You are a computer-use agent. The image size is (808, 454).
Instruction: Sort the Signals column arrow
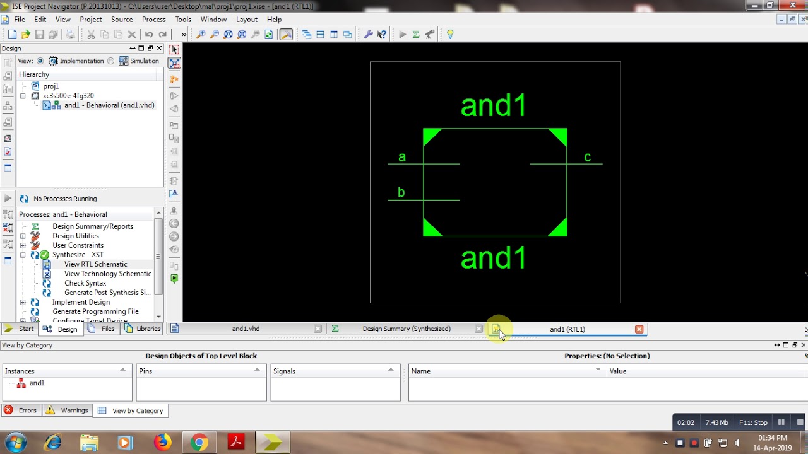click(x=391, y=370)
